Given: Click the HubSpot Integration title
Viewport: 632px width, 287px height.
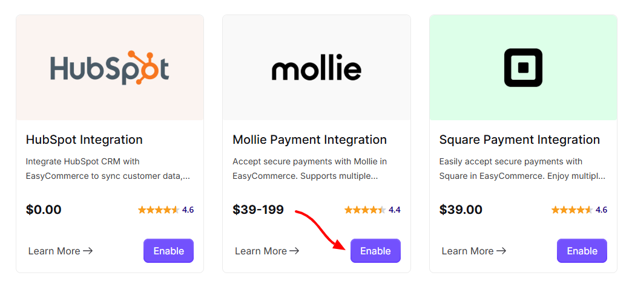Looking at the screenshot, I should pyautogui.click(x=84, y=140).
